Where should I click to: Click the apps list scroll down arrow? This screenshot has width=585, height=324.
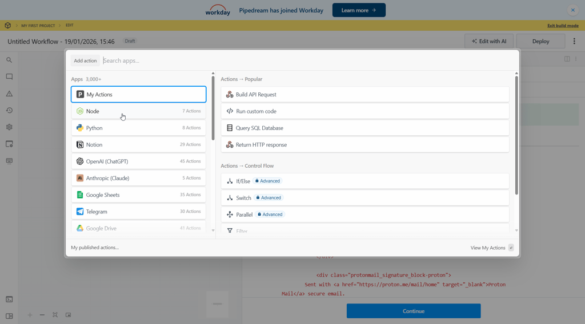click(x=213, y=230)
